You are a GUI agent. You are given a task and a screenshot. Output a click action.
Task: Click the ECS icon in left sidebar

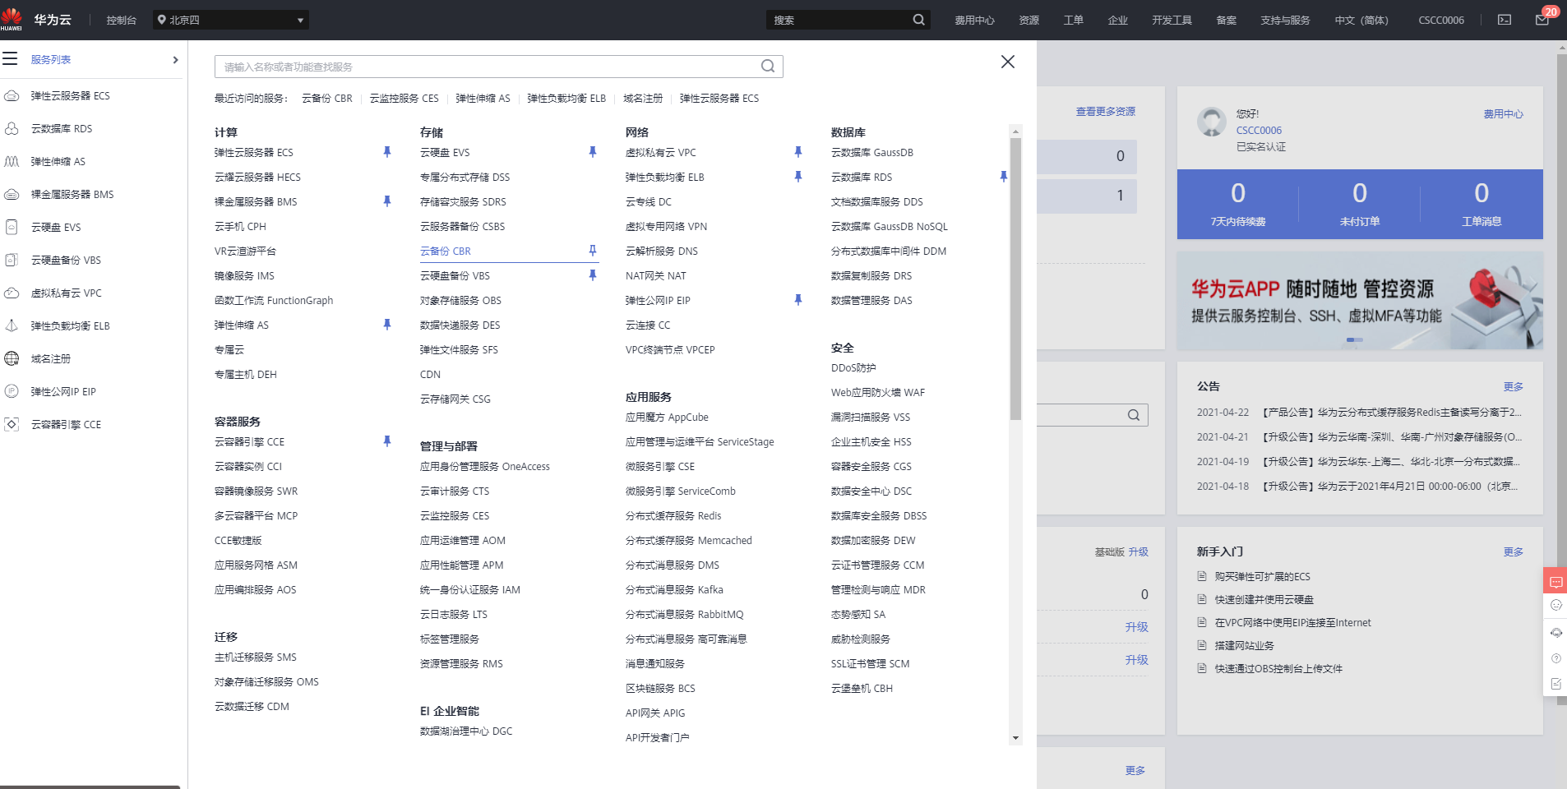tap(12, 95)
